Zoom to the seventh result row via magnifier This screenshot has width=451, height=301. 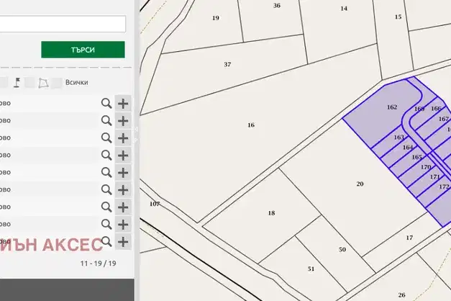click(106, 207)
